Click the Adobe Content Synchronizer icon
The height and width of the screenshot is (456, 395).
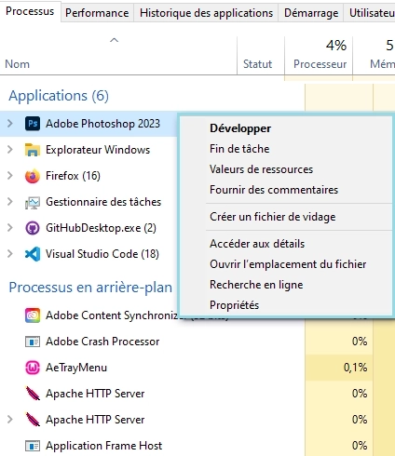[x=33, y=315]
